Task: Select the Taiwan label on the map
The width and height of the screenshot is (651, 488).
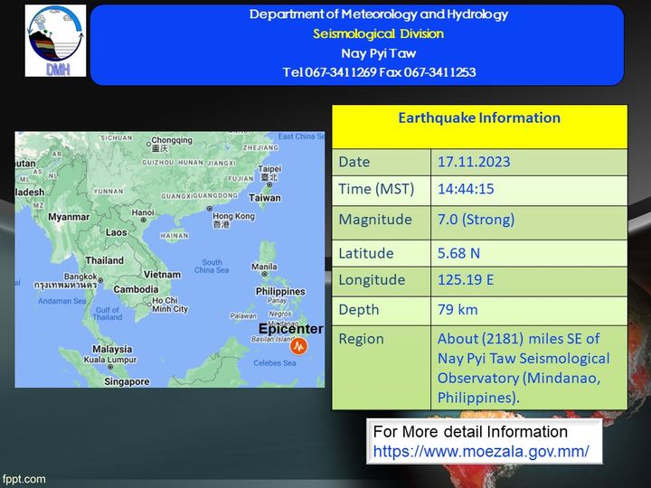Action: (x=265, y=198)
